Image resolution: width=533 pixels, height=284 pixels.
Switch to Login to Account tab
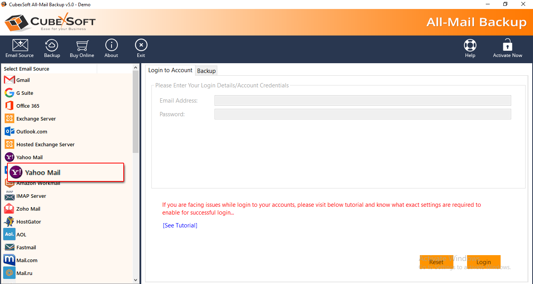[170, 70]
